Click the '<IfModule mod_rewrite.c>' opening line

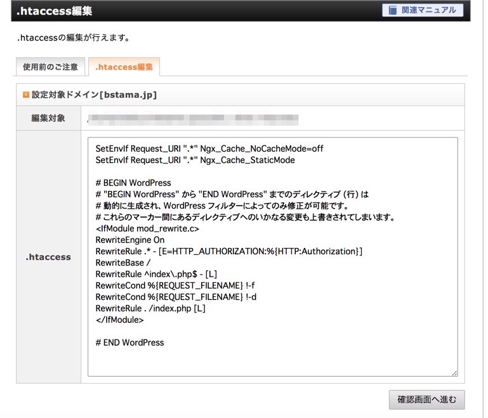click(147, 228)
